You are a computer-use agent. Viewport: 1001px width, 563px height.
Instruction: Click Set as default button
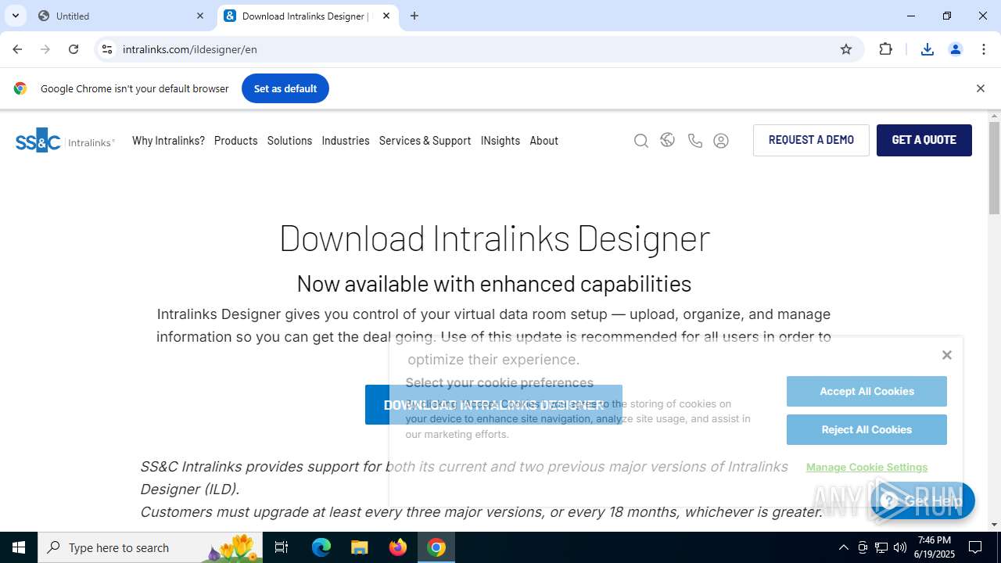click(x=285, y=88)
